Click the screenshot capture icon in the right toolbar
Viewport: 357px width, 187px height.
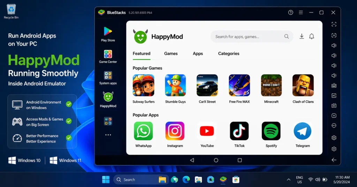pyautogui.click(x=334, y=35)
